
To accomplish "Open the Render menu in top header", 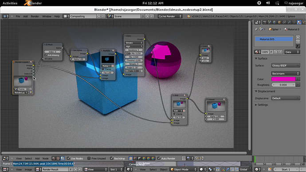I will (x=35, y=16).
